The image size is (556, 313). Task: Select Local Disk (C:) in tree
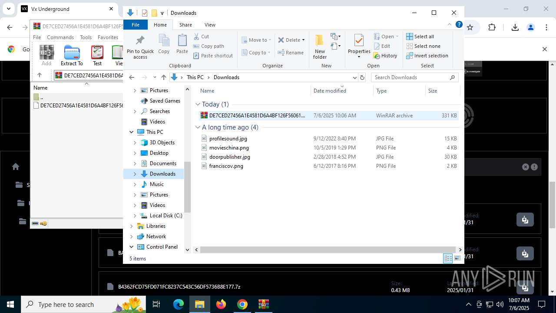pyautogui.click(x=166, y=216)
